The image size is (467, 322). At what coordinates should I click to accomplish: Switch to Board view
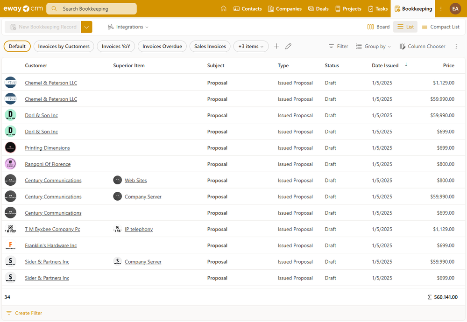(378, 27)
